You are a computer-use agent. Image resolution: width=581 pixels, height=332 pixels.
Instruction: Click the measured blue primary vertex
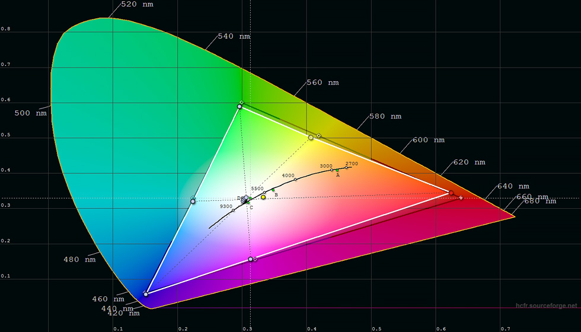146,293
